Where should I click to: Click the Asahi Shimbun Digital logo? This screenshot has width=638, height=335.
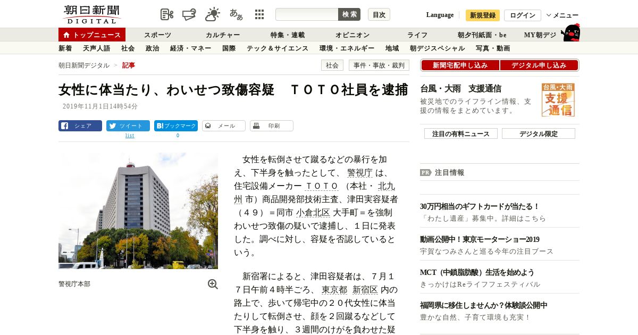click(x=91, y=14)
